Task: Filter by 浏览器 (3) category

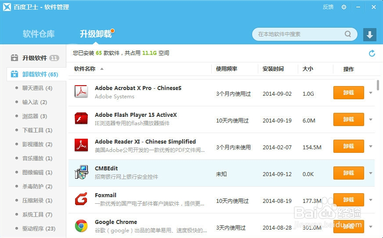Action: tap(34, 116)
